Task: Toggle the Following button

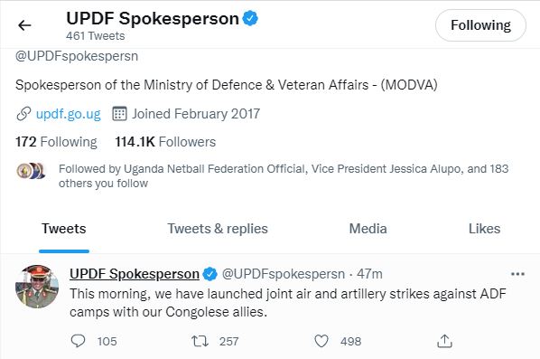Action: click(x=480, y=25)
